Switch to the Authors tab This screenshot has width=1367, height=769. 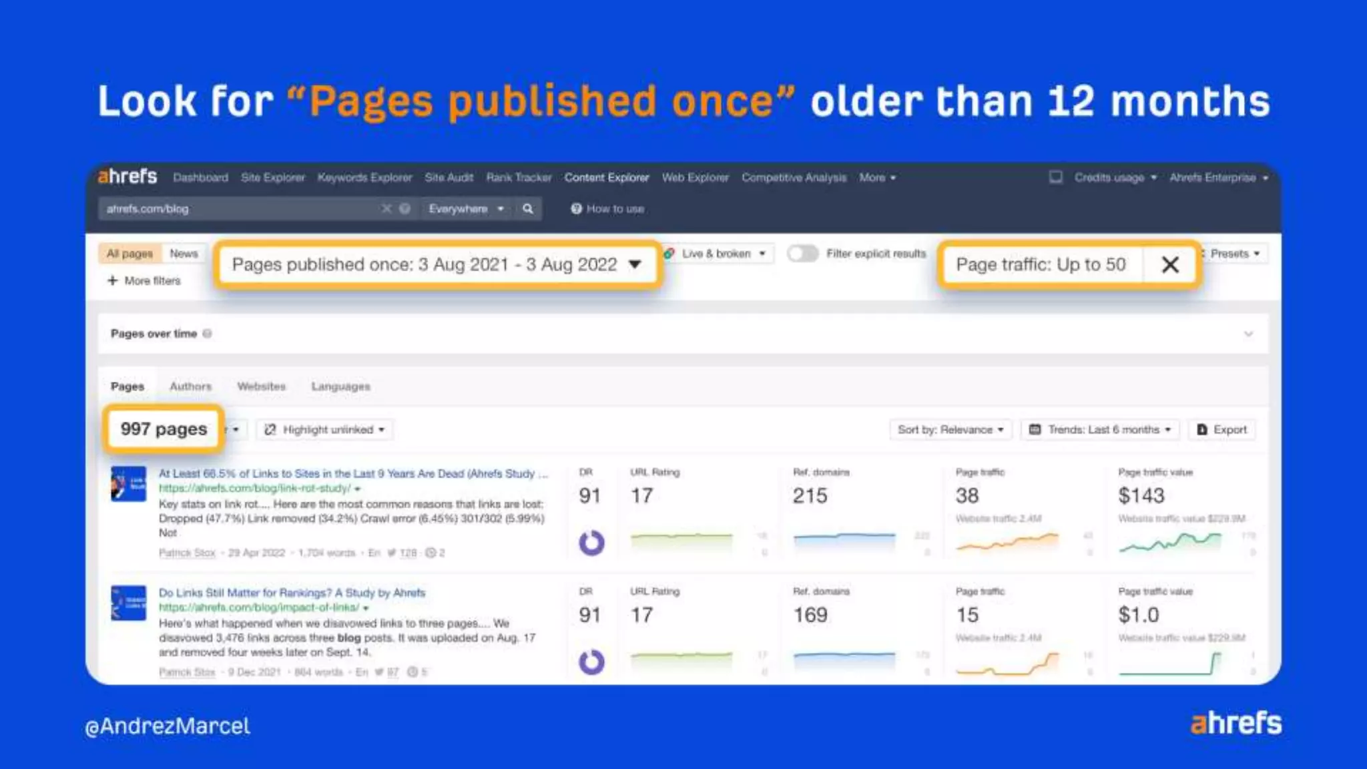pos(190,387)
